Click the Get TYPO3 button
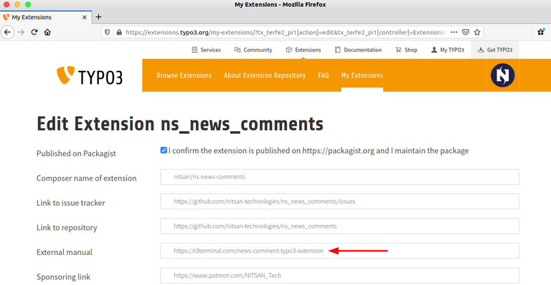The height and width of the screenshot is (285, 551). pos(495,50)
